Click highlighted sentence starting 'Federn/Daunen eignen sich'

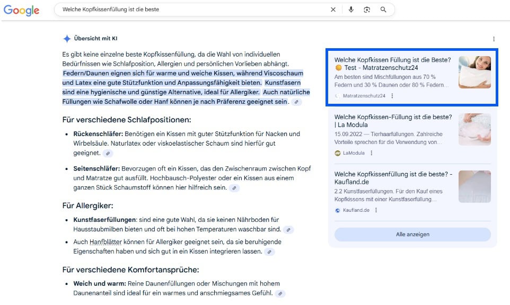tap(183, 78)
